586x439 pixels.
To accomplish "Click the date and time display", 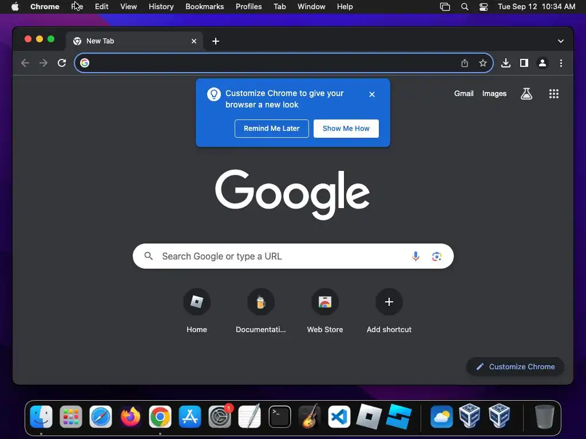I will [536, 7].
